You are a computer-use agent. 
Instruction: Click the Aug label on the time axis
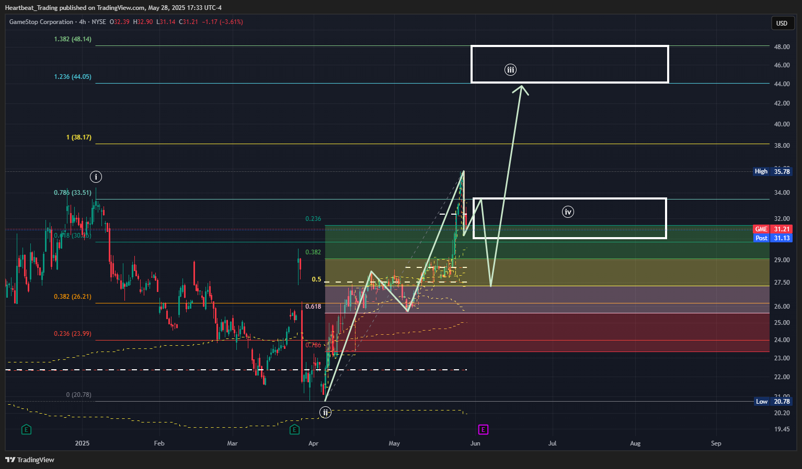(x=635, y=443)
